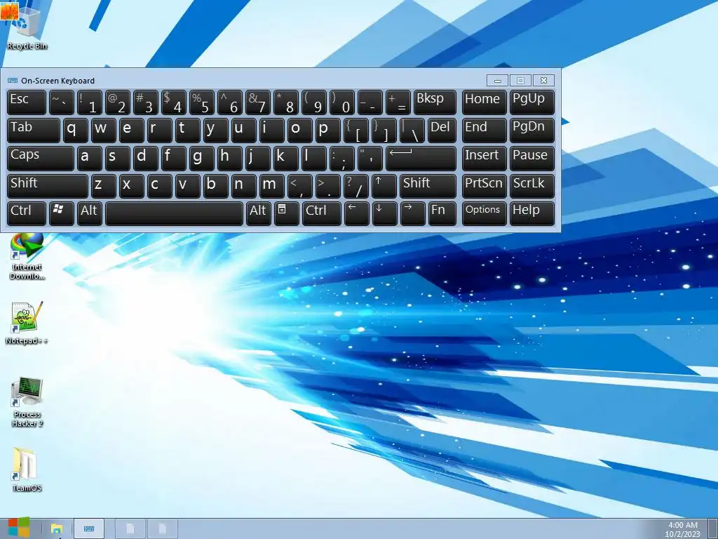Tap the letter a key
Image resolution: width=718 pixels, height=539 pixels.
[89, 158]
